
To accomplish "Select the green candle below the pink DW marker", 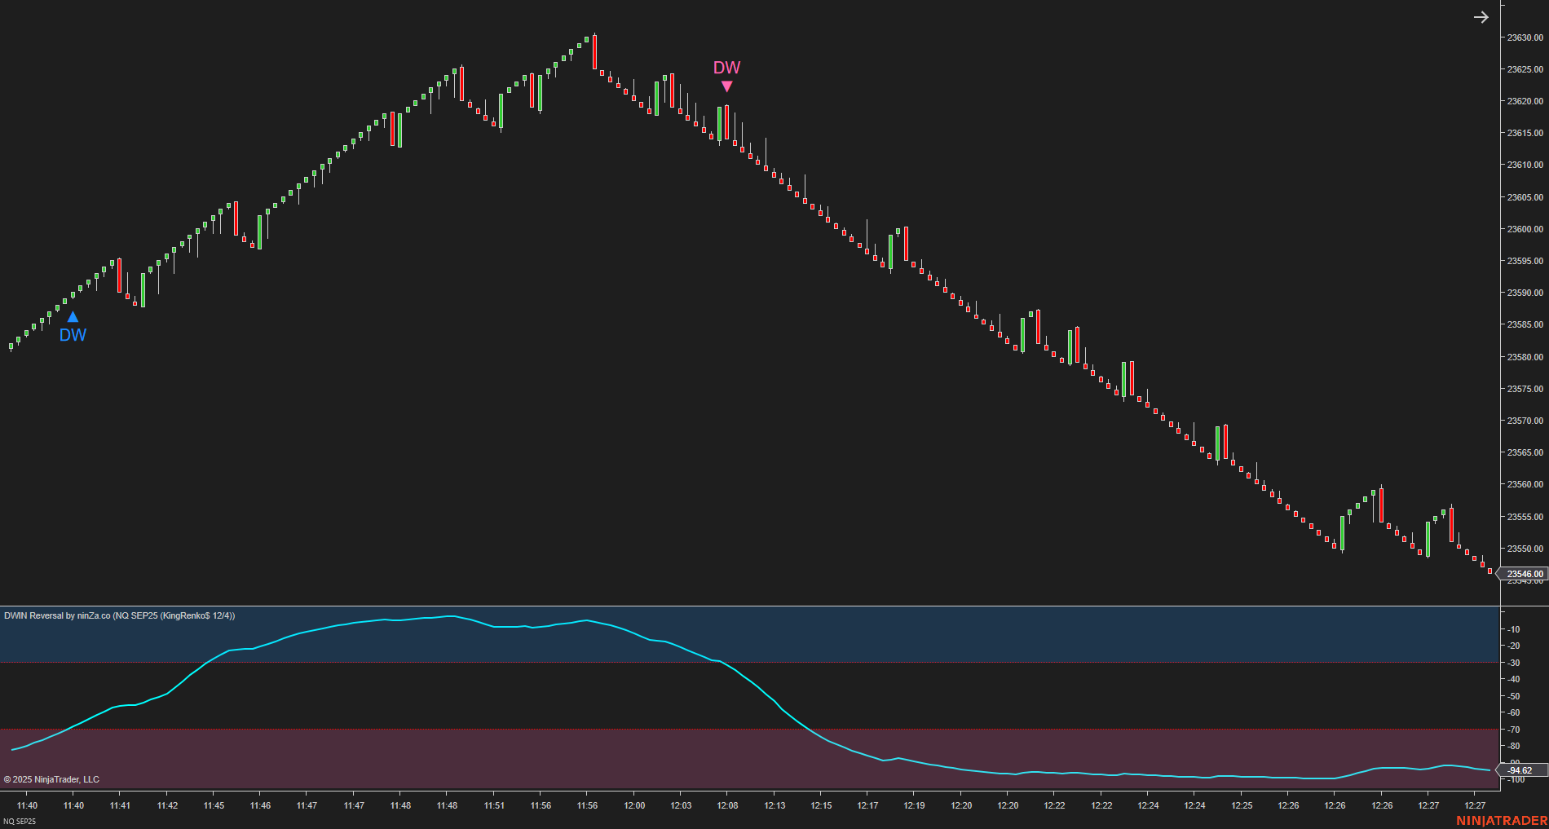I will 722,122.
